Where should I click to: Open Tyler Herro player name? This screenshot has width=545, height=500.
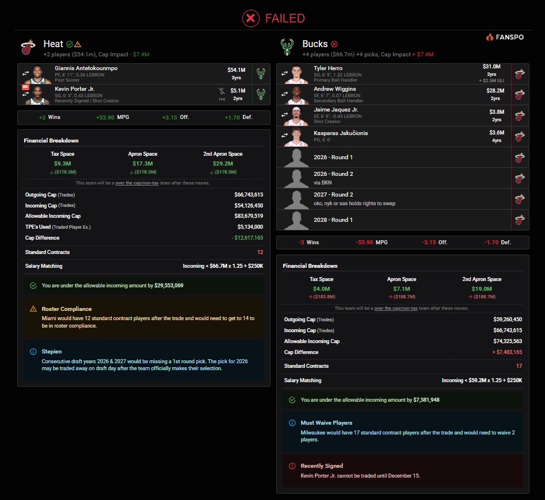point(328,68)
